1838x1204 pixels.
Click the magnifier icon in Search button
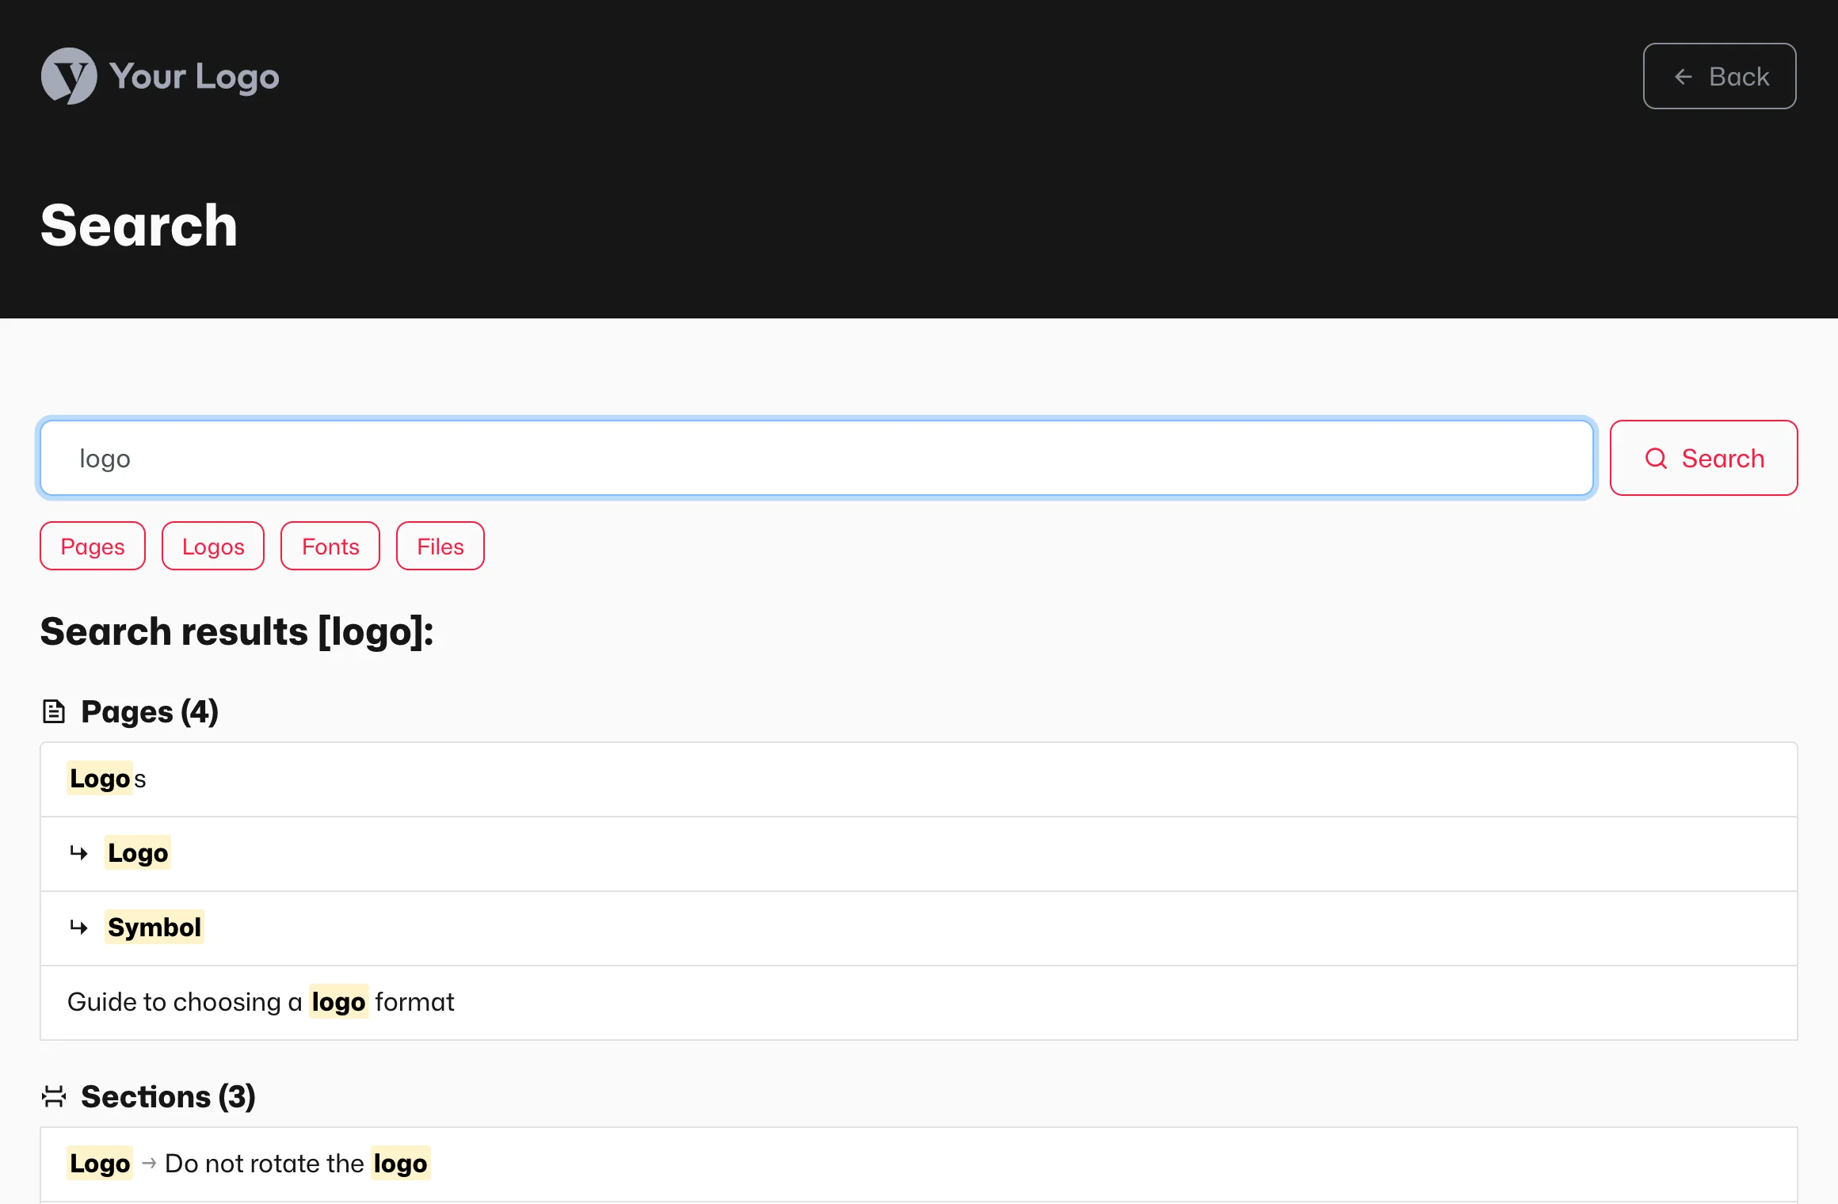click(1656, 459)
